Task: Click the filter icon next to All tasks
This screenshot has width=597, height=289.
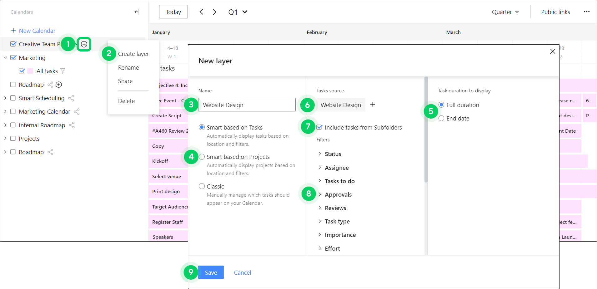Action: pyautogui.click(x=63, y=71)
